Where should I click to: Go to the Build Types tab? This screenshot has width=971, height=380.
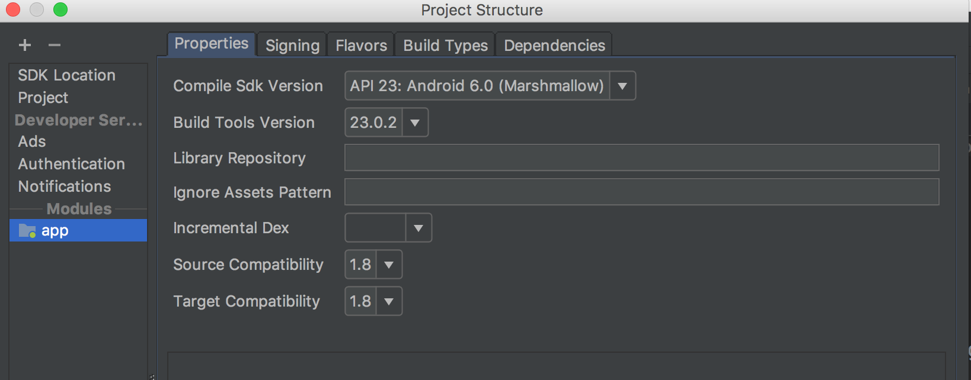[x=445, y=46]
